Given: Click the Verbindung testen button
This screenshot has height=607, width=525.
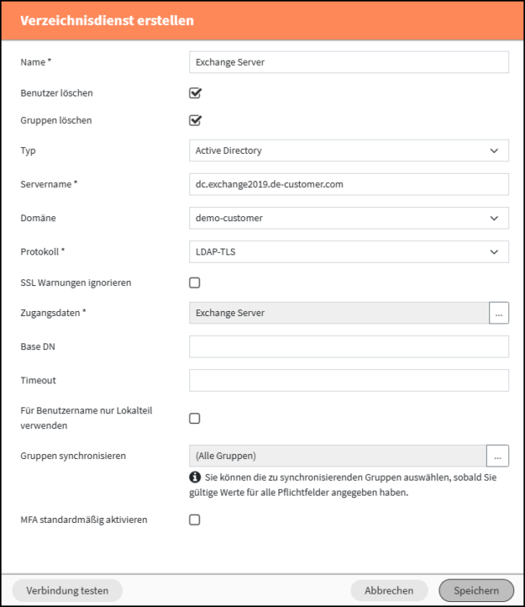Looking at the screenshot, I should pyautogui.click(x=67, y=590).
